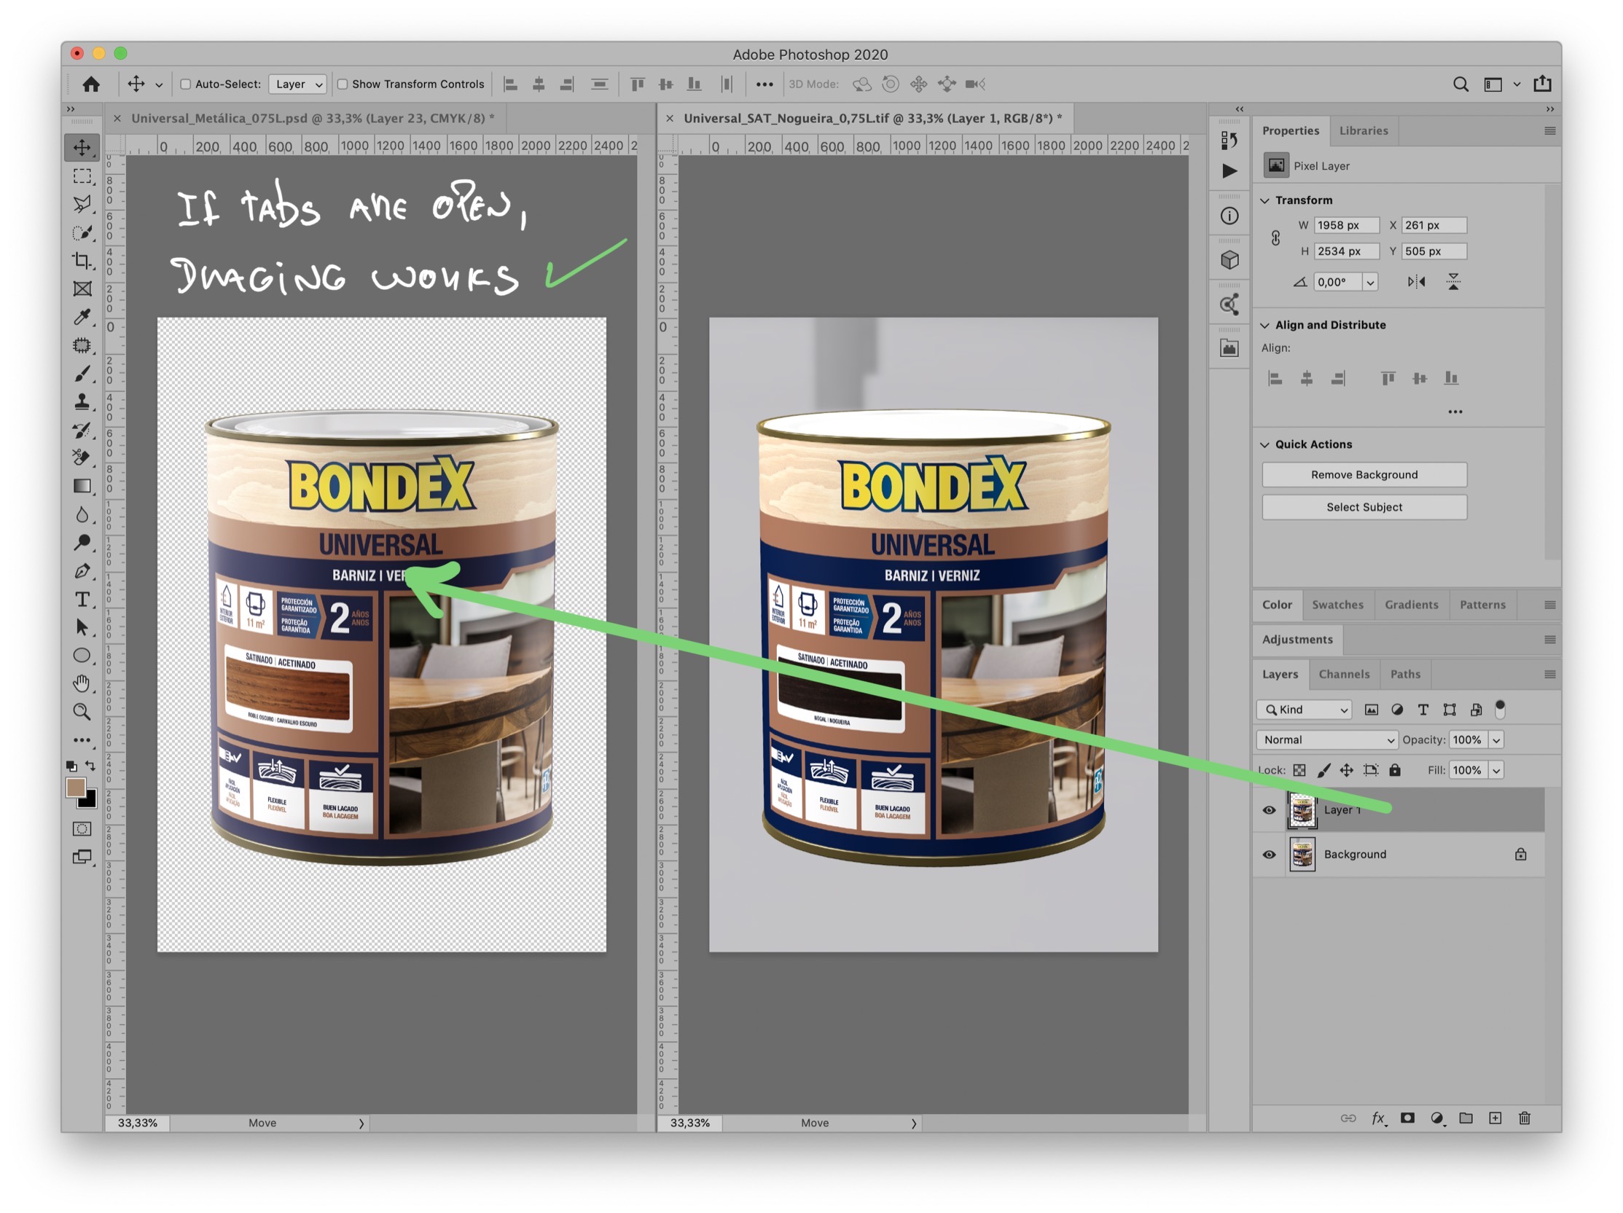The width and height of the screenshot is (1623, 1213).
Task: Open the blend mode Normal dropdown
Action: 1327,740
